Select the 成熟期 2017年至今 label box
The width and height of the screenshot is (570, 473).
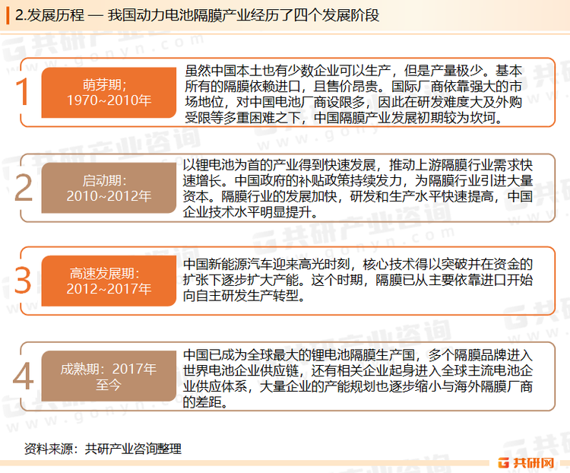pos(109,376)
